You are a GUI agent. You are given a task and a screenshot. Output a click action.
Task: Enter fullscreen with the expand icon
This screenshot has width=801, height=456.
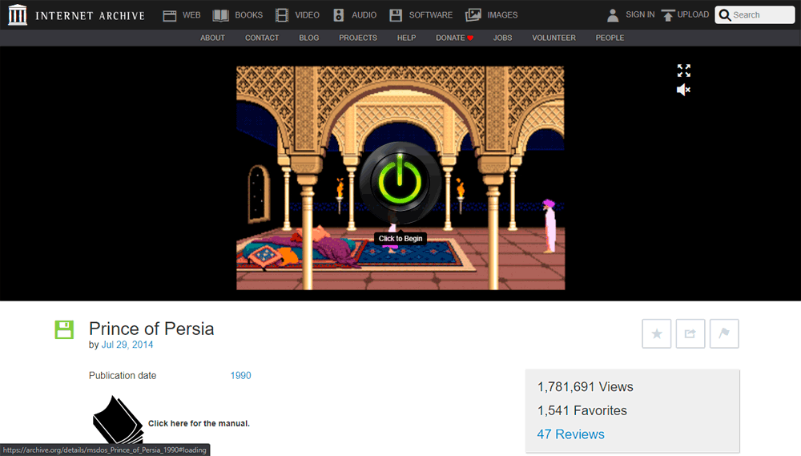[x=683, y=71]
